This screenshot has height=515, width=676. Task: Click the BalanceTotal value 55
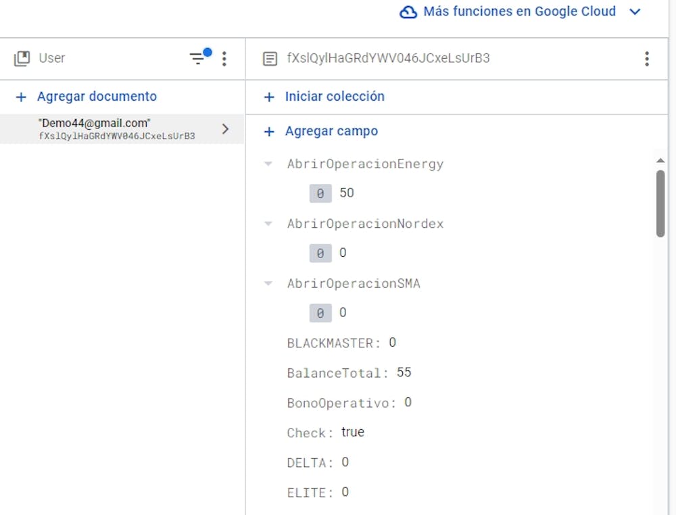[x=404, y=372]
